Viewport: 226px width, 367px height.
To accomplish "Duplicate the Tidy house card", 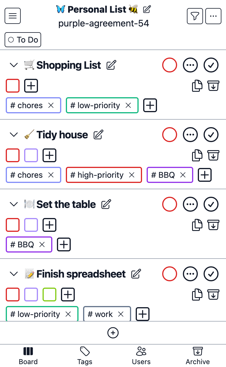I will click(x=197, y=155).
